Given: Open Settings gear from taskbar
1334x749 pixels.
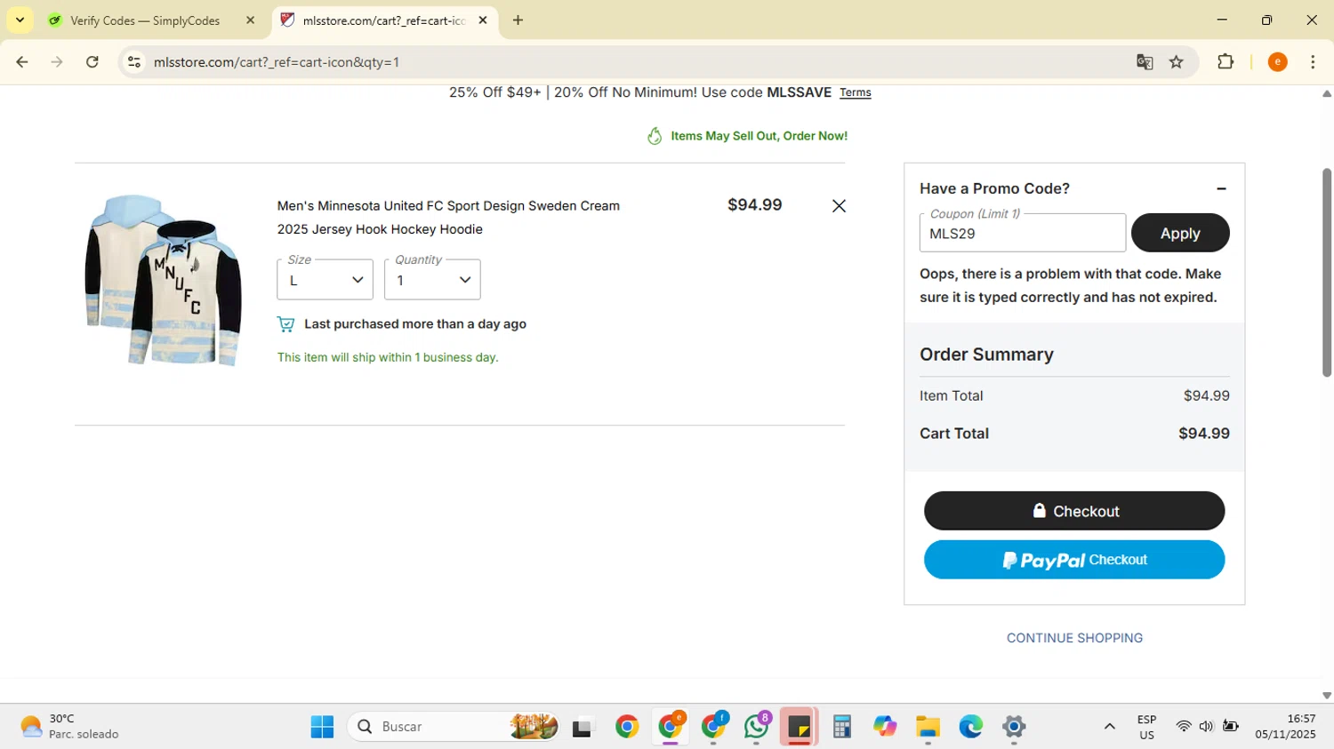Looking at the screenshot, I should pyautogui.click(x=1014, y=727).
